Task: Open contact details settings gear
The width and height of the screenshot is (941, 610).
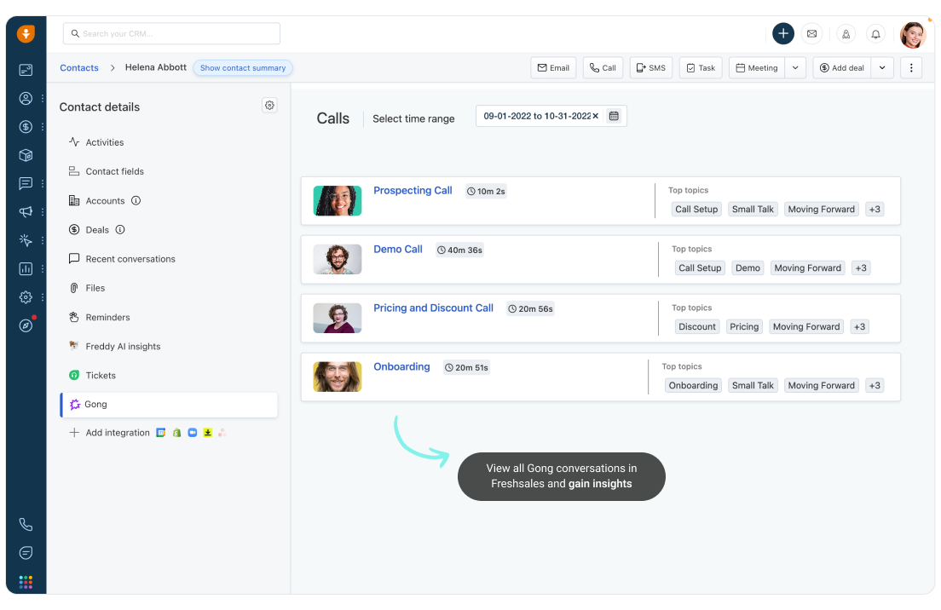Action: (x=269, y=106)
